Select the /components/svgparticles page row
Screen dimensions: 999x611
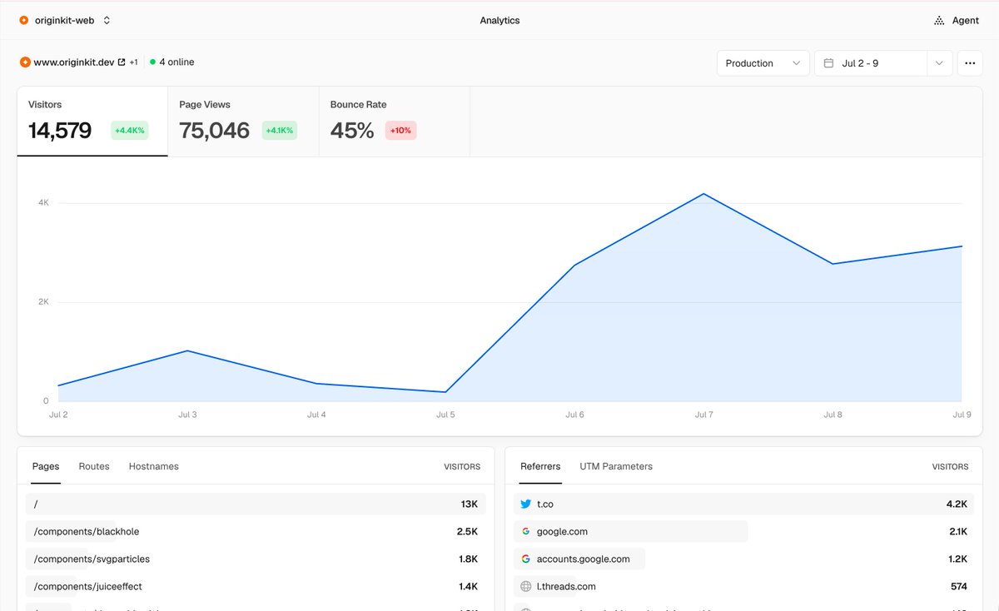pyautogui.click(x=256, y=559)
